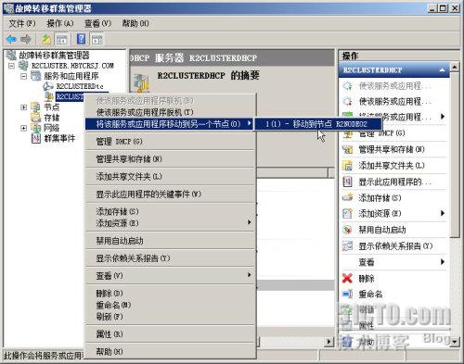Select the 群集事件 tree item
Image resolution: width=464 pixels, height=364 pixels.
[59, 138]
